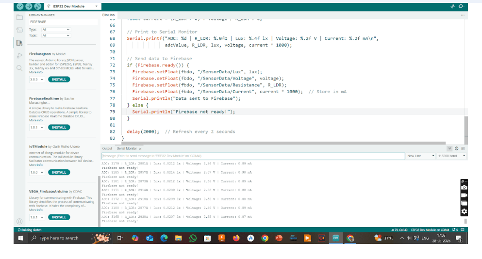This screenshot has width=482, height=259.
Task: Toggle timestamp display in Serial Monitor
Action: coord(456,148)
